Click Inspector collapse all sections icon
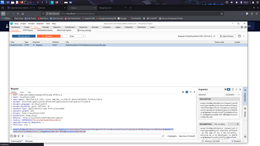The image size is (260, 146). tap(237, 89)
